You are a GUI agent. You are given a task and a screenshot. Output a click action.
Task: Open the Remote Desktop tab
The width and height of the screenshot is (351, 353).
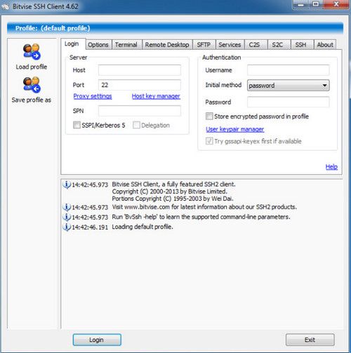(167, 45)
